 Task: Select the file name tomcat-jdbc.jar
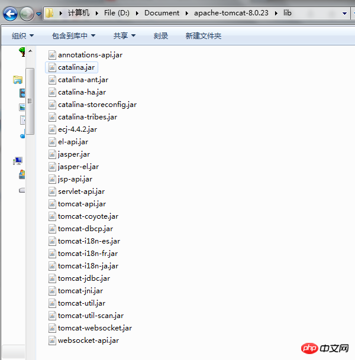[84, 278]
